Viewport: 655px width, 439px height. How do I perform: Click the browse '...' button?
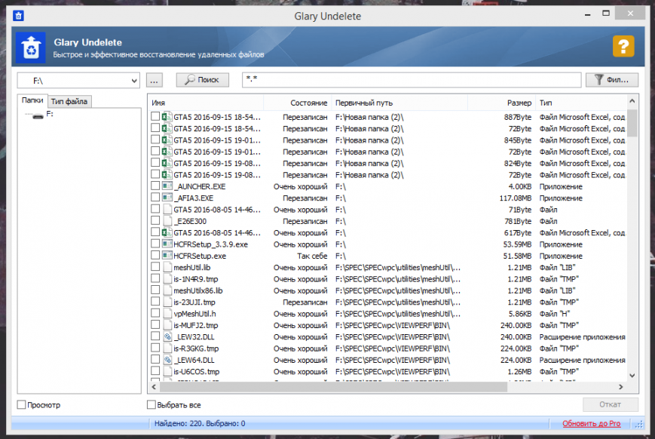pyautogui.click(x=155, y=80)
